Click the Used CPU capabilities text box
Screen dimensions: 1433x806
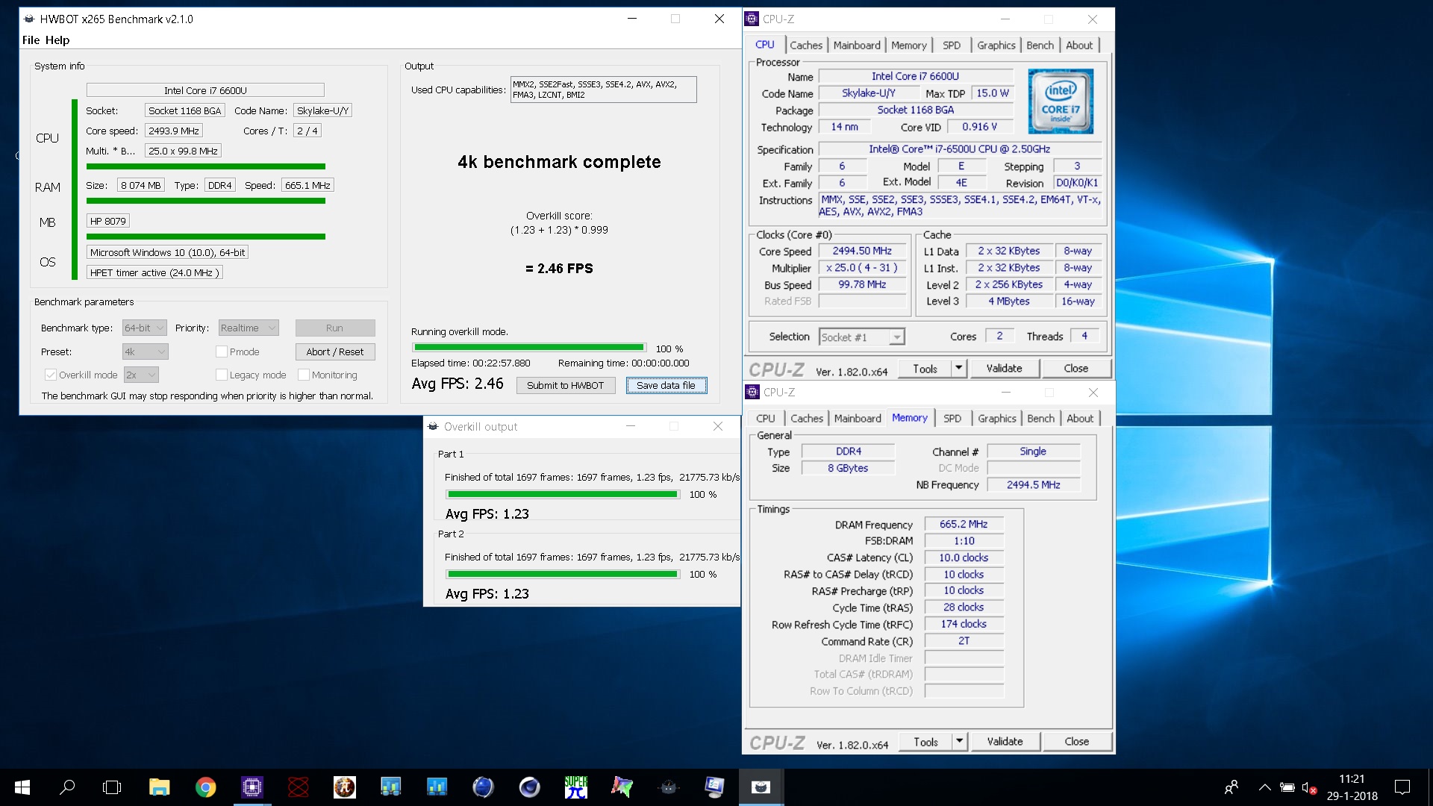point(603,90)
